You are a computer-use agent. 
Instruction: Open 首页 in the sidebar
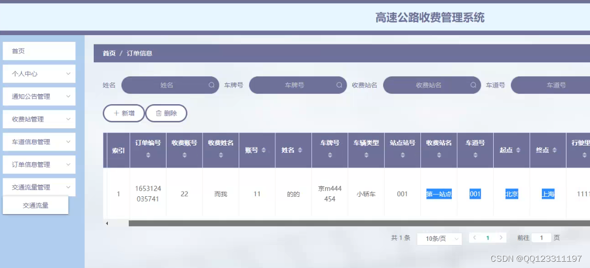pos(39,51)
